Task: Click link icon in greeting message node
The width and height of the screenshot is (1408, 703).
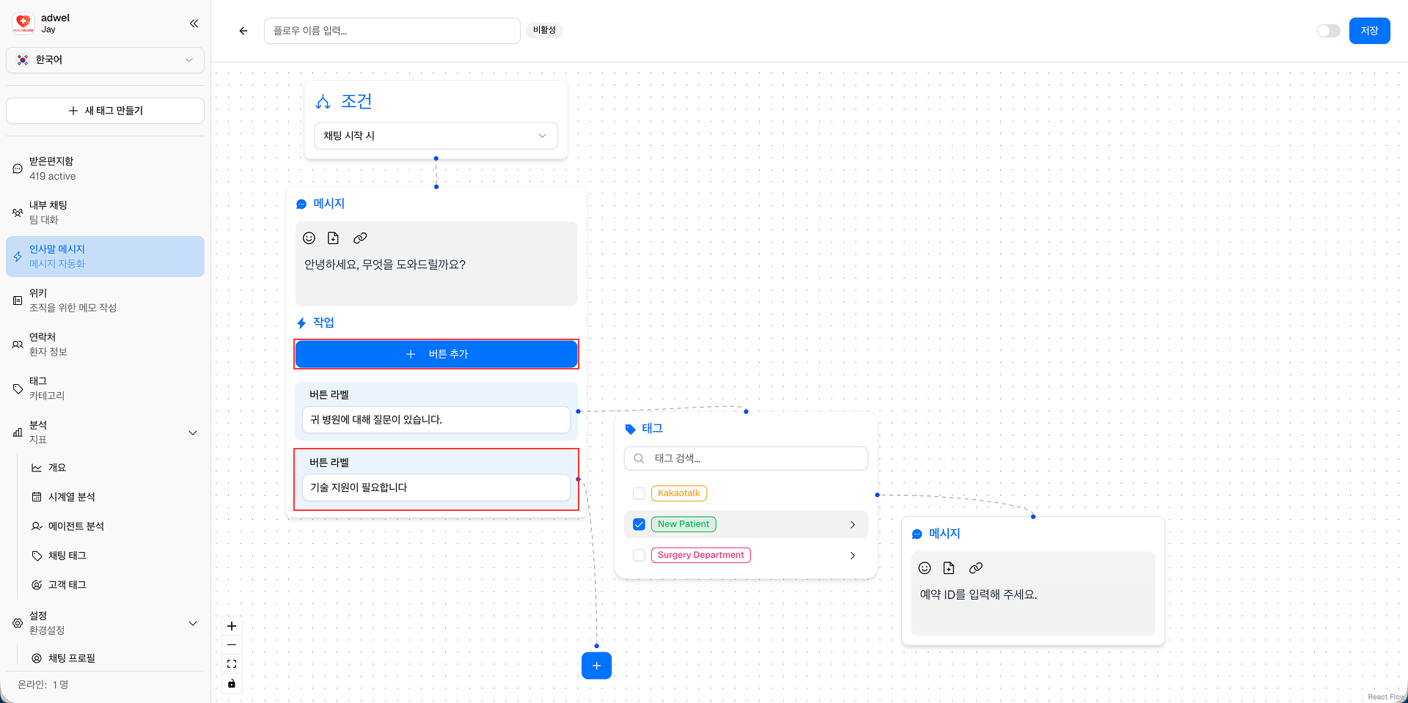Action: click(x=360, y=238)
